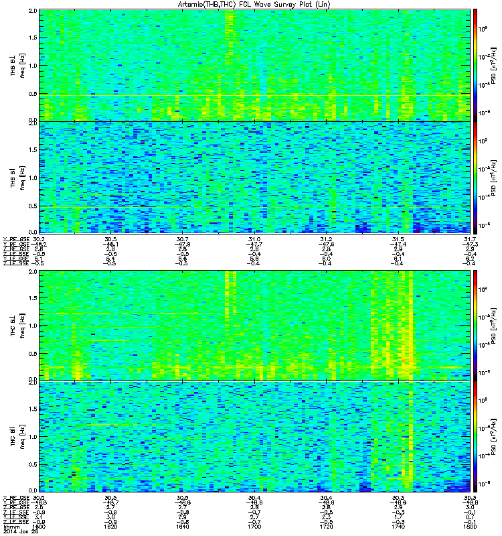
Task: Click the THC 'X_RE_GSE' row label
Action: (x=16, y=498)
